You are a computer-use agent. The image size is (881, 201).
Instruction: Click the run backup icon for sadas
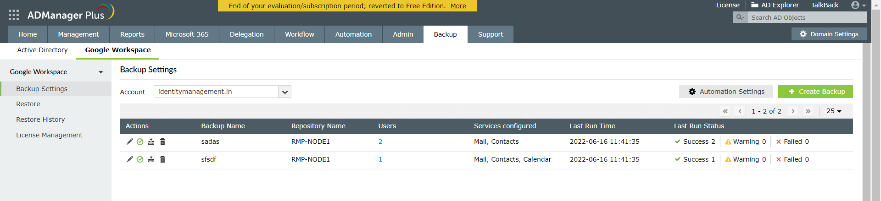click(x=151, y=141)
